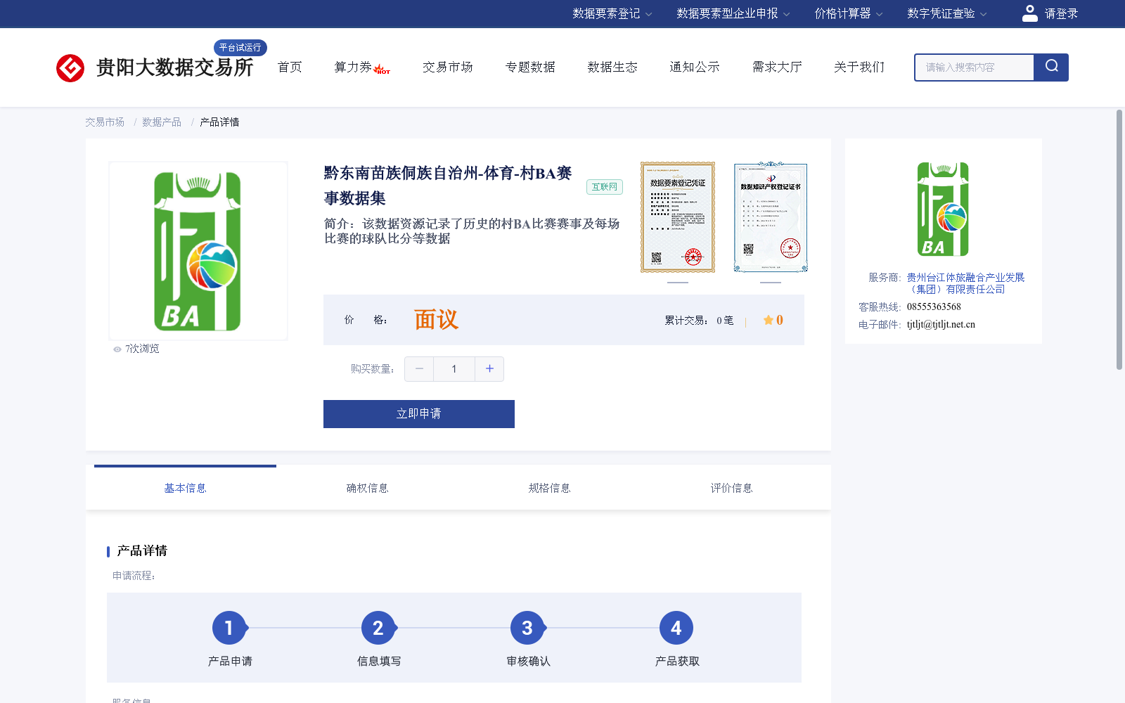Click the 立即申请 button
This screenshot has height=703, width=1125.
point(419,414)
